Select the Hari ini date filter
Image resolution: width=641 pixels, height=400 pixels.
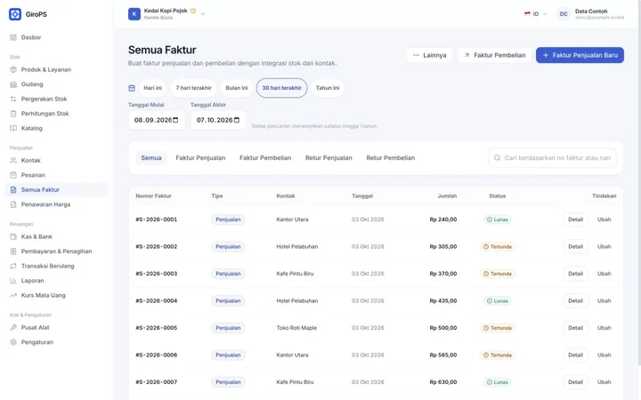point(153,88)
